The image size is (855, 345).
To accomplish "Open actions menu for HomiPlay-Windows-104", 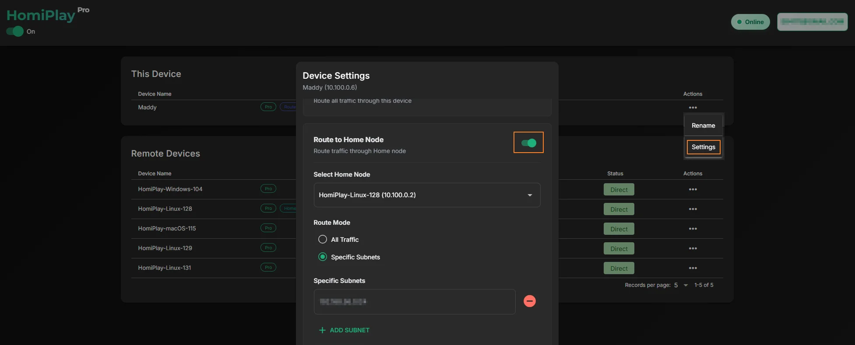I will click(693, 189).
